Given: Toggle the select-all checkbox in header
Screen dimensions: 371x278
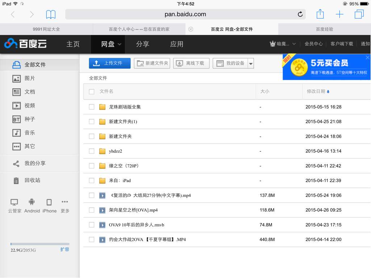Looking at the screenshot, I should click(x=92, y=92).
